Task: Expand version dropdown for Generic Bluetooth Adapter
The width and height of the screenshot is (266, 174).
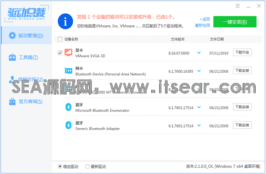Action: click(199, 125)
